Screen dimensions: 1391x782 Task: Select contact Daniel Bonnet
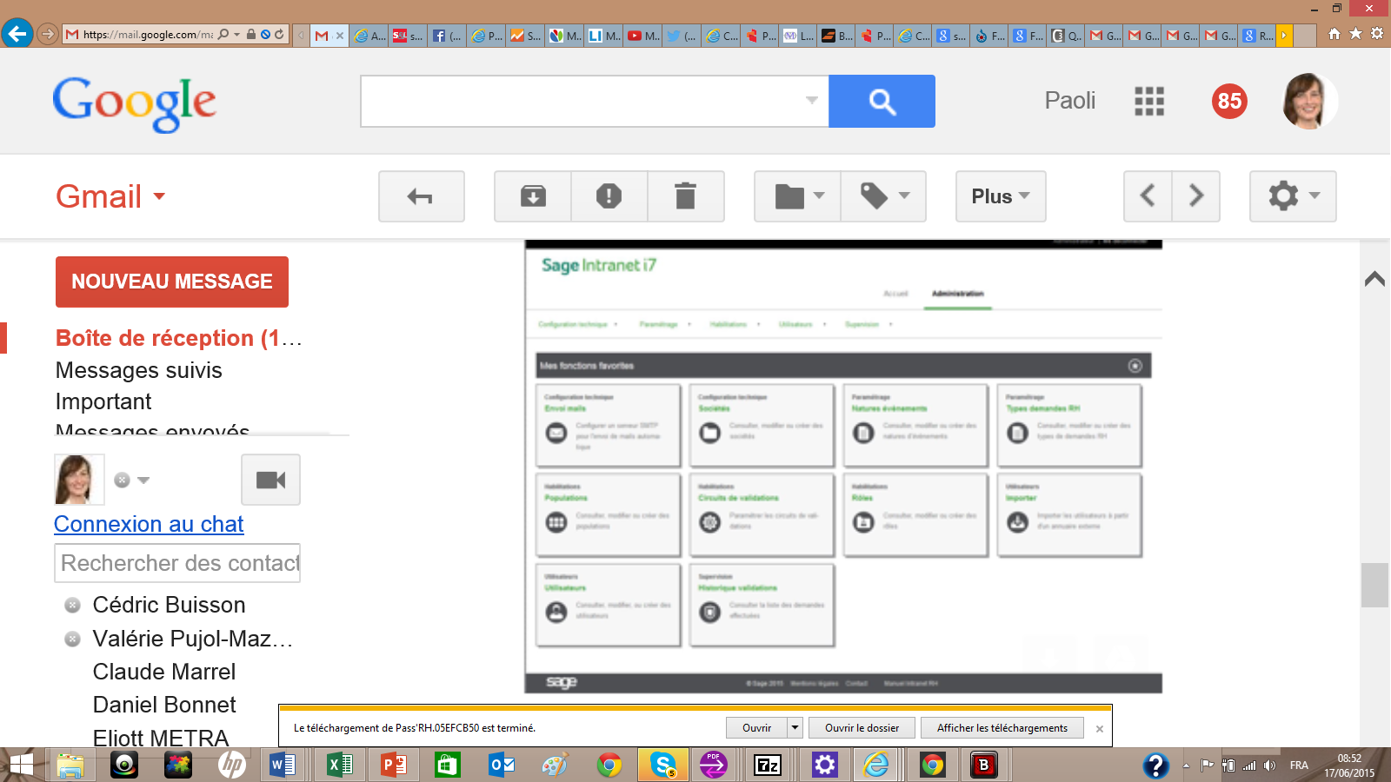tap(164, 705)
